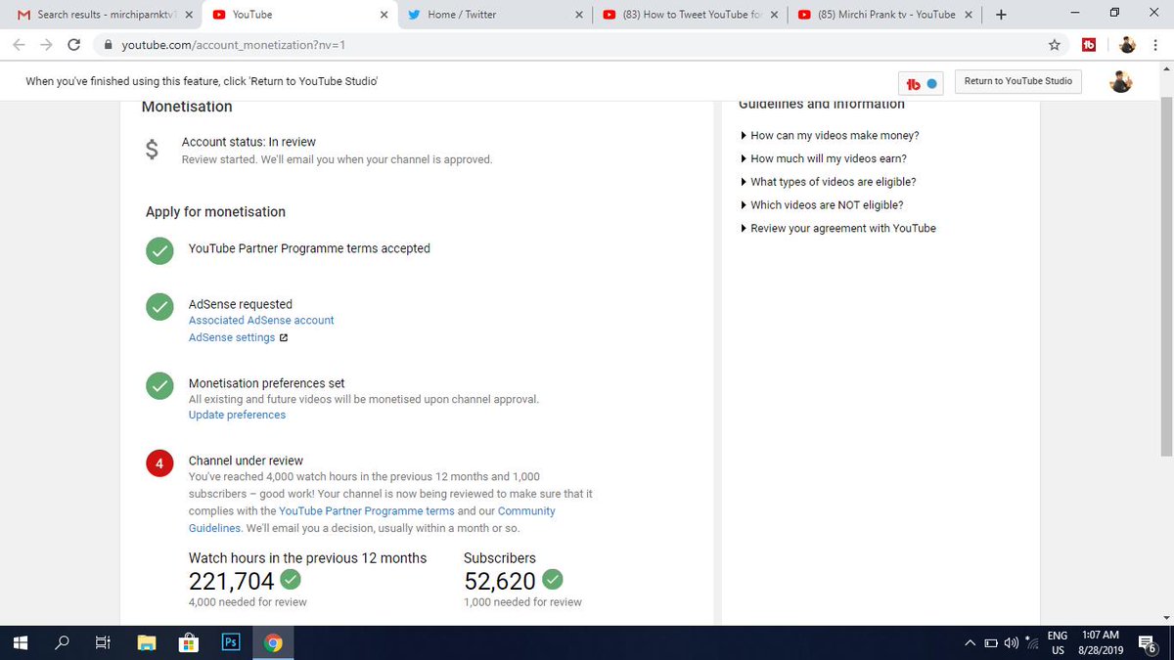Viewport: 1174px width, 660px height.
Task: Open the YouTube account avatar on the page
Action: click(x=1121, y=82)
